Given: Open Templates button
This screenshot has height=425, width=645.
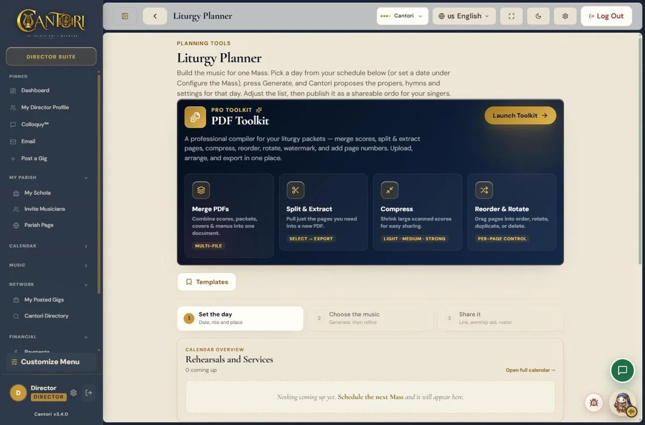Looking at the screenshot, I should coord(206,282).
